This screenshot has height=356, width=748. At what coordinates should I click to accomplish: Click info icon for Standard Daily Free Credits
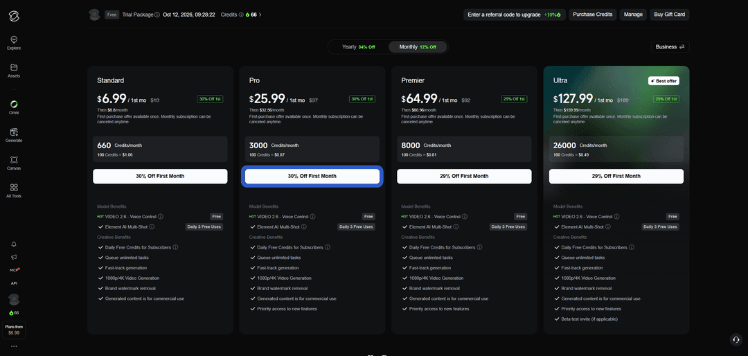pyautogui.click(x=175, y=248)
